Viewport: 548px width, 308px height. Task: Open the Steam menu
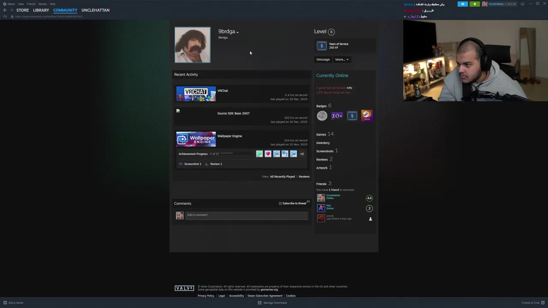[x=11, y=4]
